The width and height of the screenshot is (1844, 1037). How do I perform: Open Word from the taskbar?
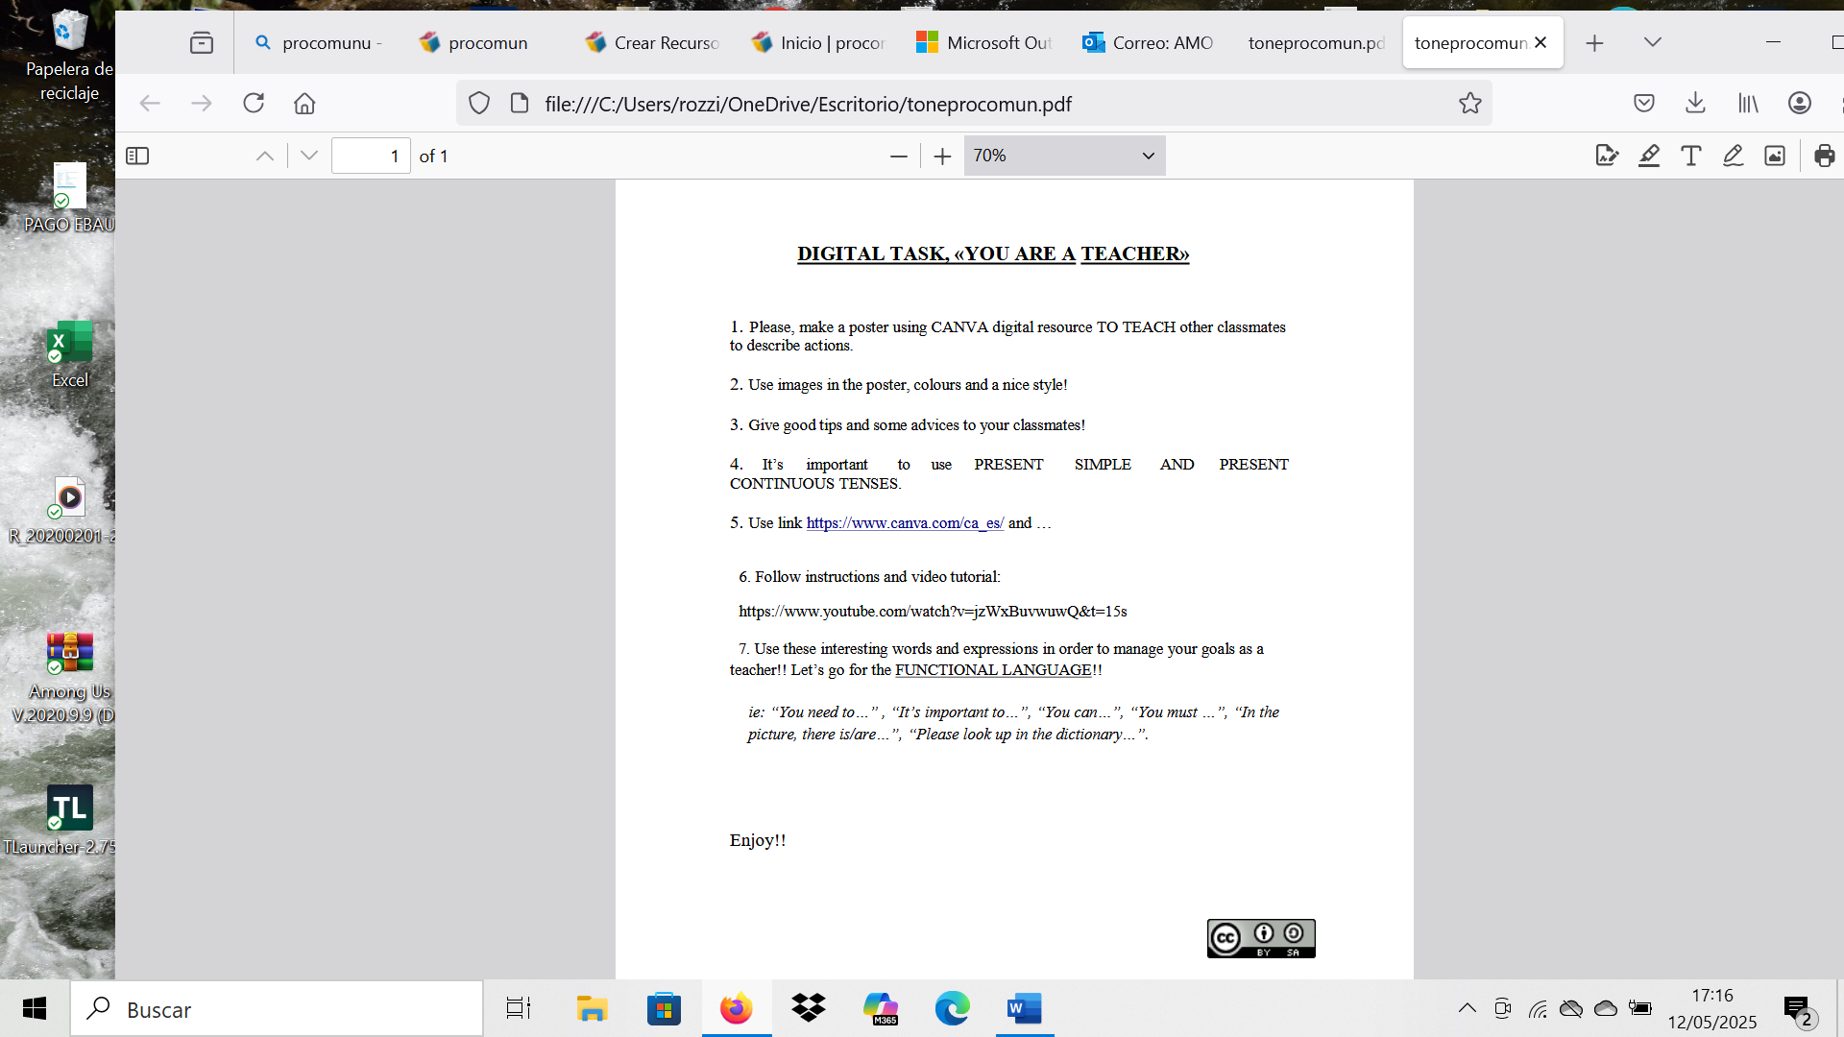(1024, 1008)
